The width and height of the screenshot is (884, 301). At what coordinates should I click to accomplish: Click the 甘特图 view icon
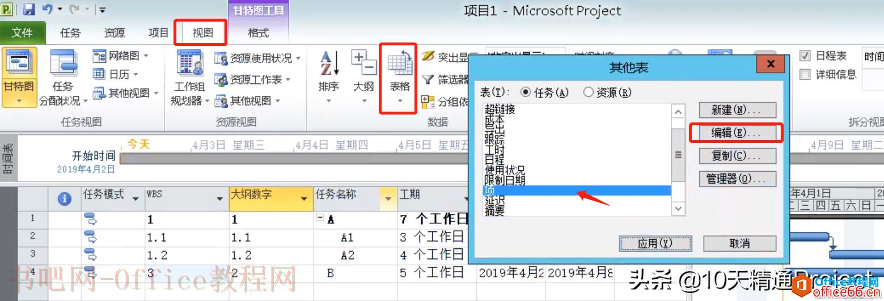(x=19, y=63)
